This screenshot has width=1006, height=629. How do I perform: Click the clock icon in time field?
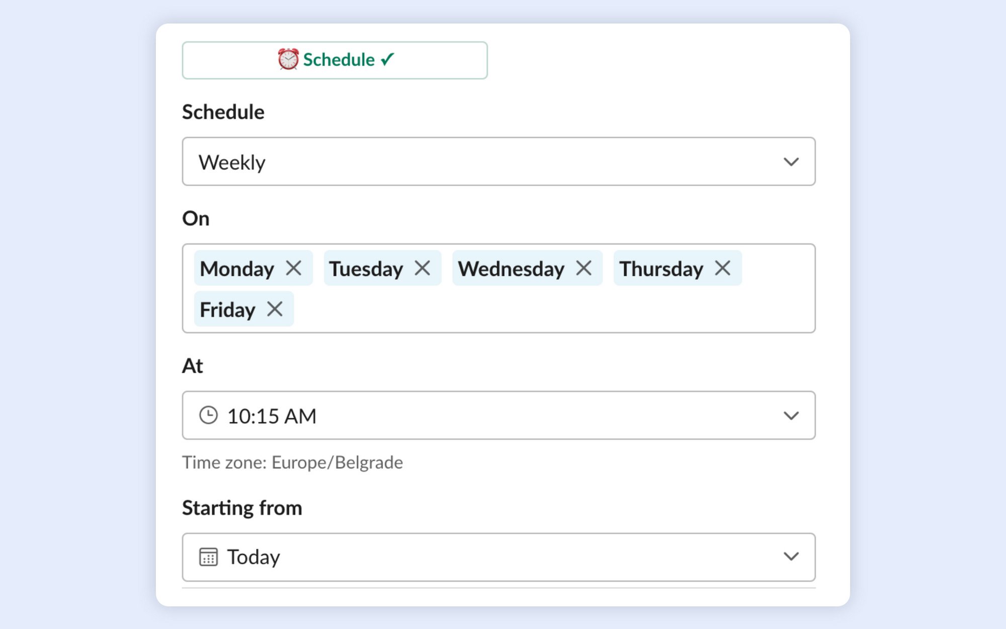click(208, 416)
